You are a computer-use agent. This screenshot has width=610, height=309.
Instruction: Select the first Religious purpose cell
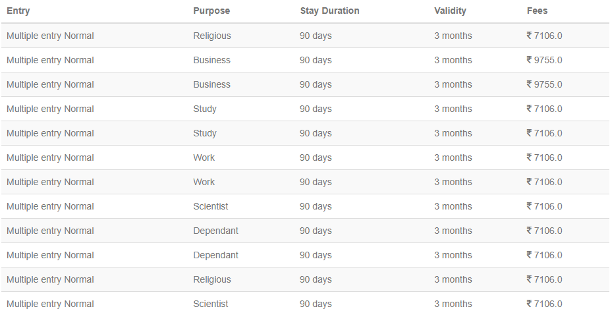(212, 36)
